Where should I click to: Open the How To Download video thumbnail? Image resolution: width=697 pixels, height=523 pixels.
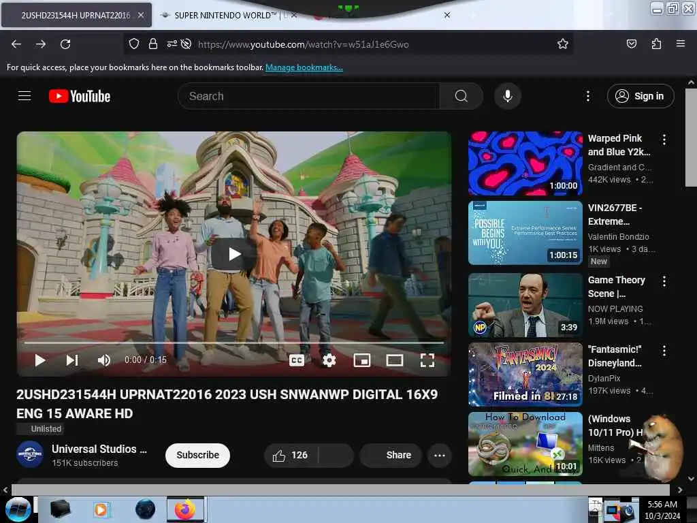[x=525, y=444]
